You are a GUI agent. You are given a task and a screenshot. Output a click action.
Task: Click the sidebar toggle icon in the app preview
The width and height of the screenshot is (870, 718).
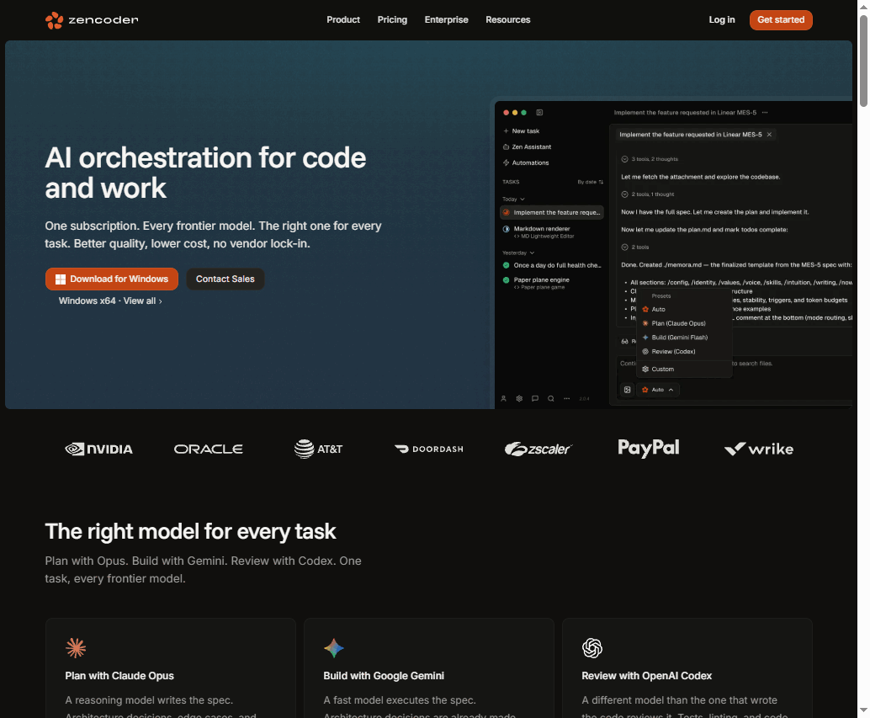point(539,113)
